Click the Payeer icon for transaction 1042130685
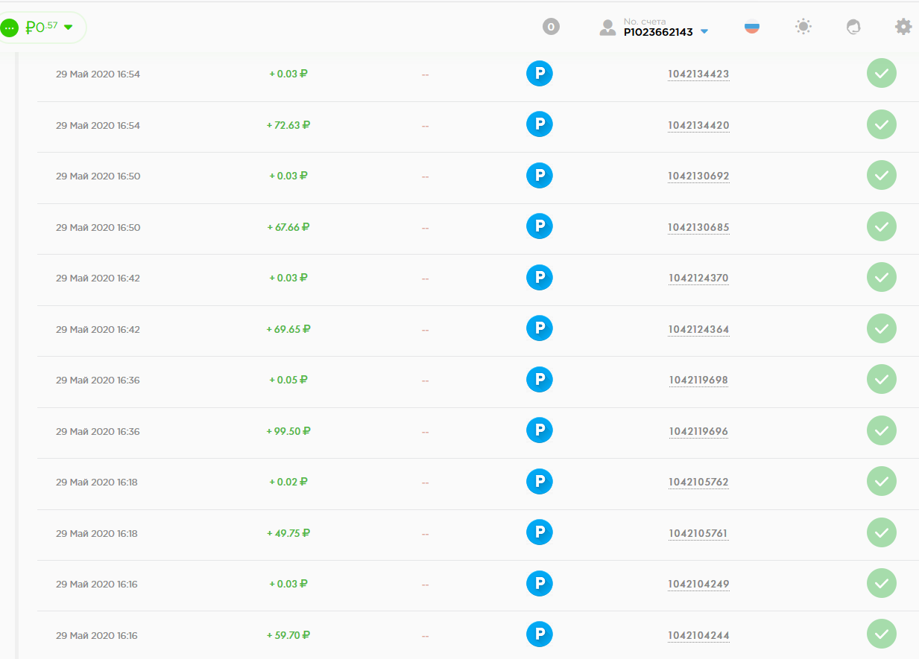This screenshot has width=919, height=659. tap(540, 226)
